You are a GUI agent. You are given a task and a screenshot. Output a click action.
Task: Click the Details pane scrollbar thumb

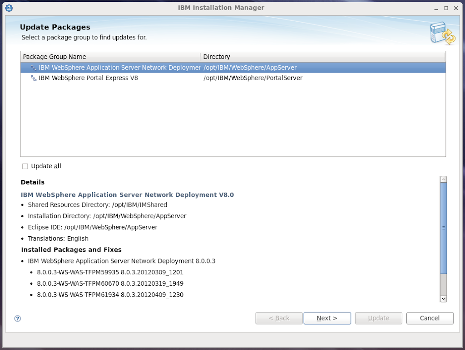443,228
